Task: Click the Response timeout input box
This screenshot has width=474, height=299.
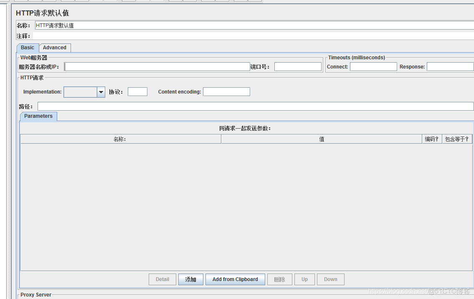Action: click(x=450, y=66)
